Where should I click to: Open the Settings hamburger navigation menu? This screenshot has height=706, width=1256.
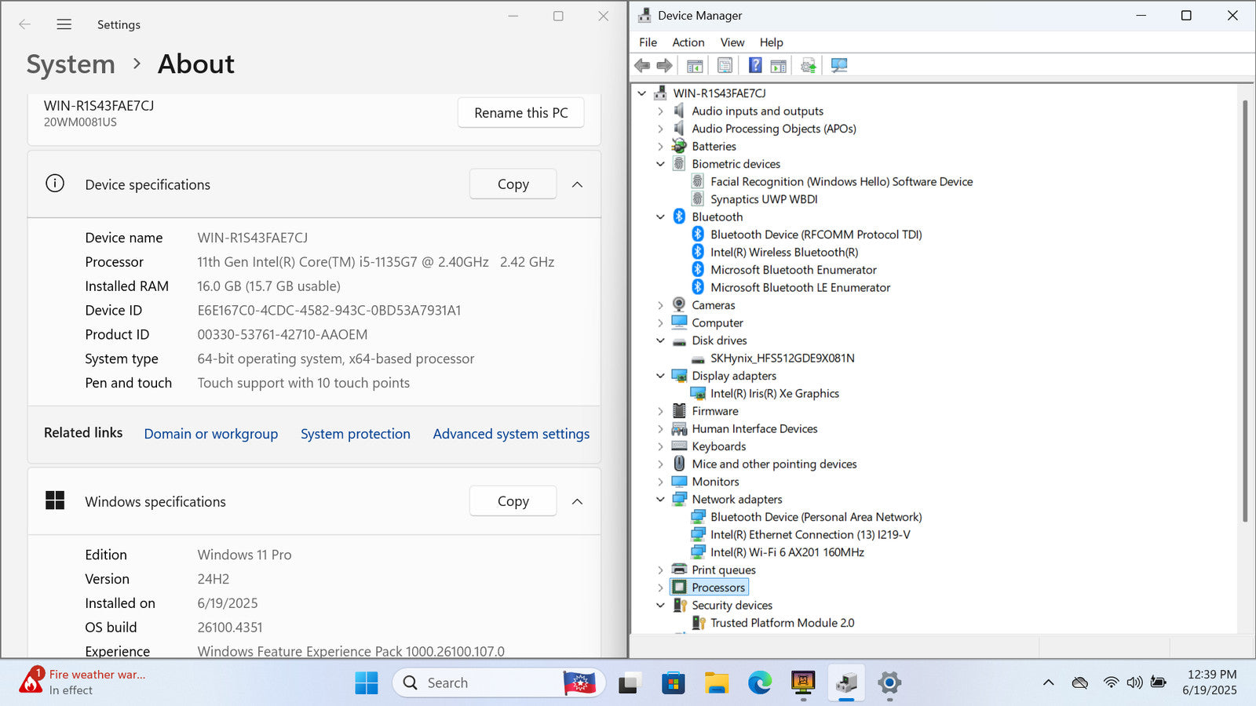pos(64,24)
